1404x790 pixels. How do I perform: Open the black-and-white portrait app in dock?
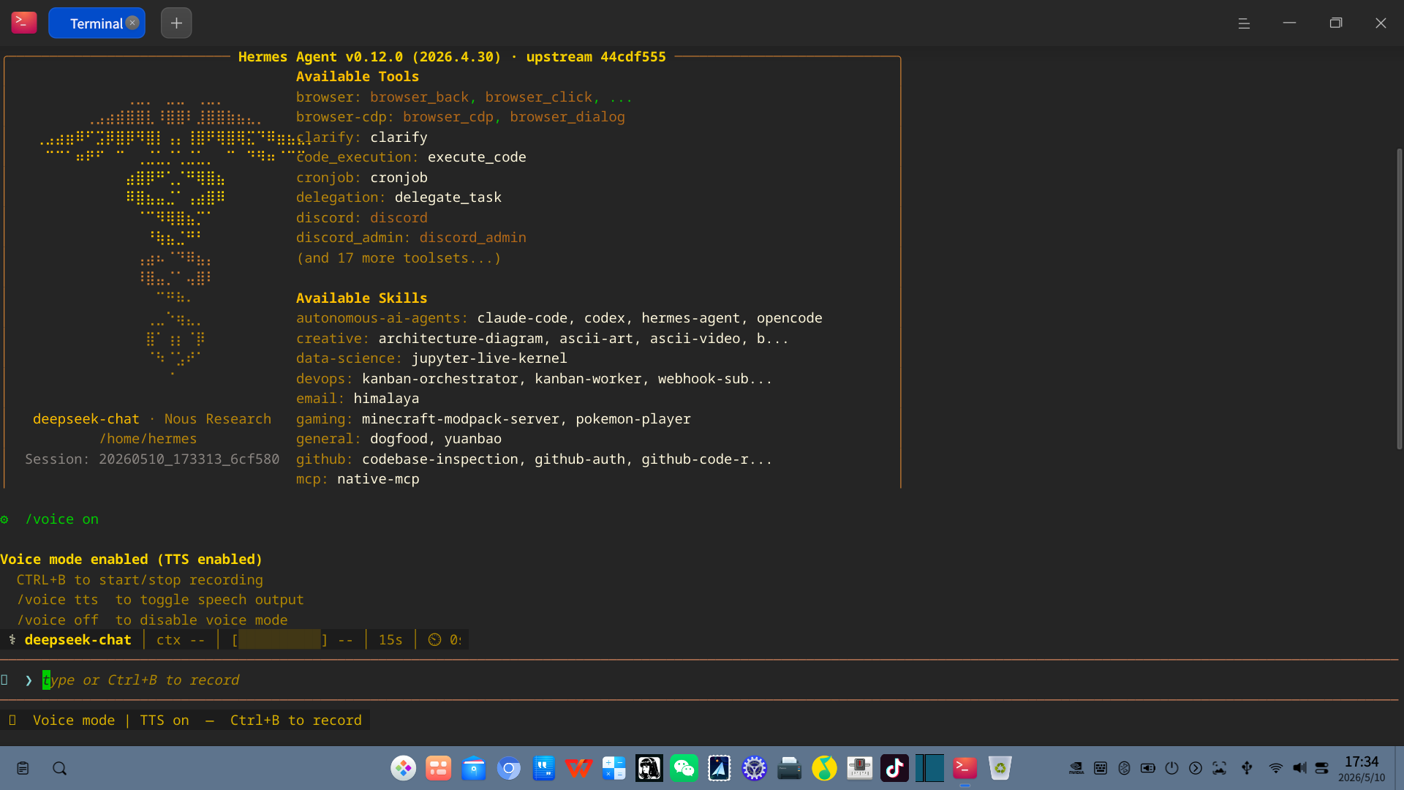coord(649,768)
